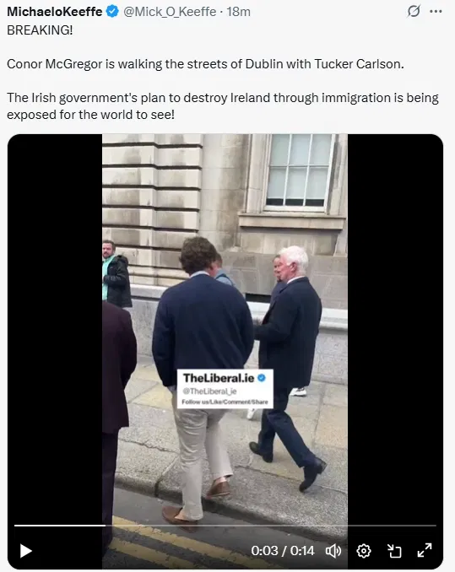Open the three-dot more options menu

coord(436,11)
